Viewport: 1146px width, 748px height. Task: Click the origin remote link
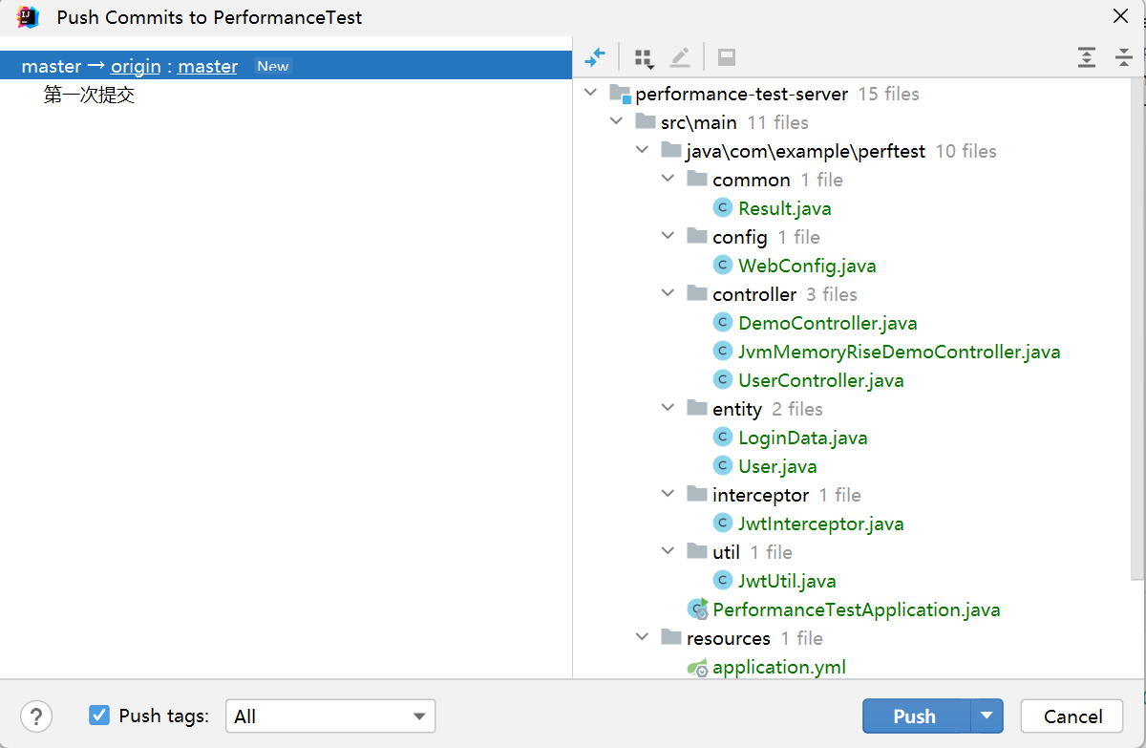pyautogui.click(x=136, y=66)
